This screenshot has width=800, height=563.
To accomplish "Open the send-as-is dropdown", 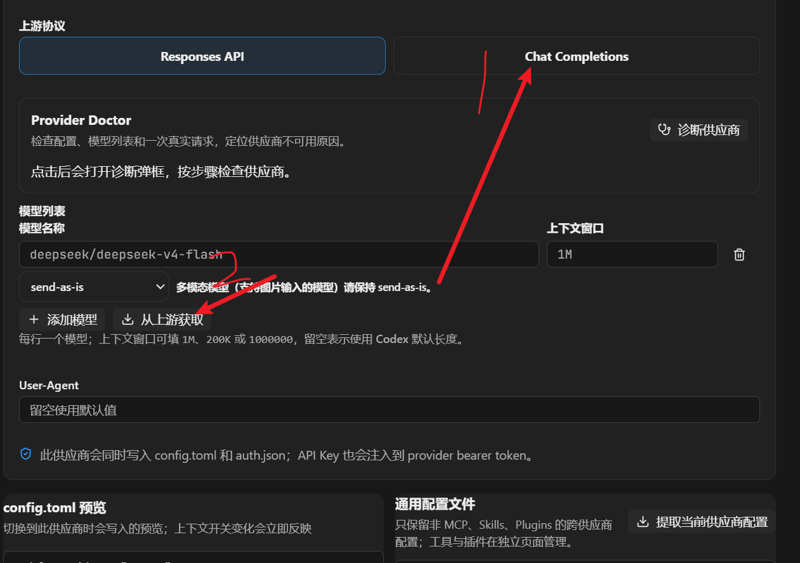I will [x=94, y=287].
